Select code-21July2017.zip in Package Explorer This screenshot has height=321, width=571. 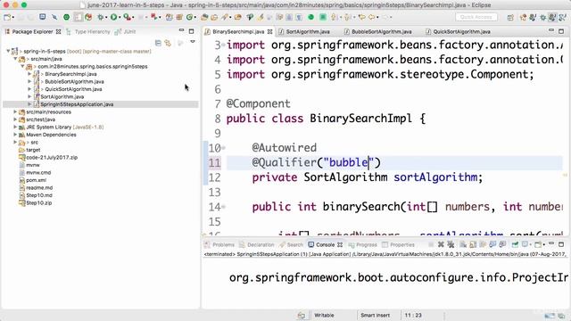(52, 158)
